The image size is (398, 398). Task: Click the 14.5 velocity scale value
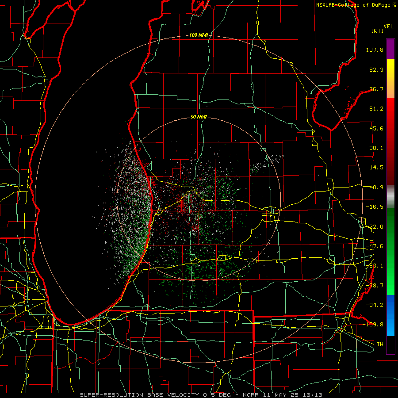376,168
